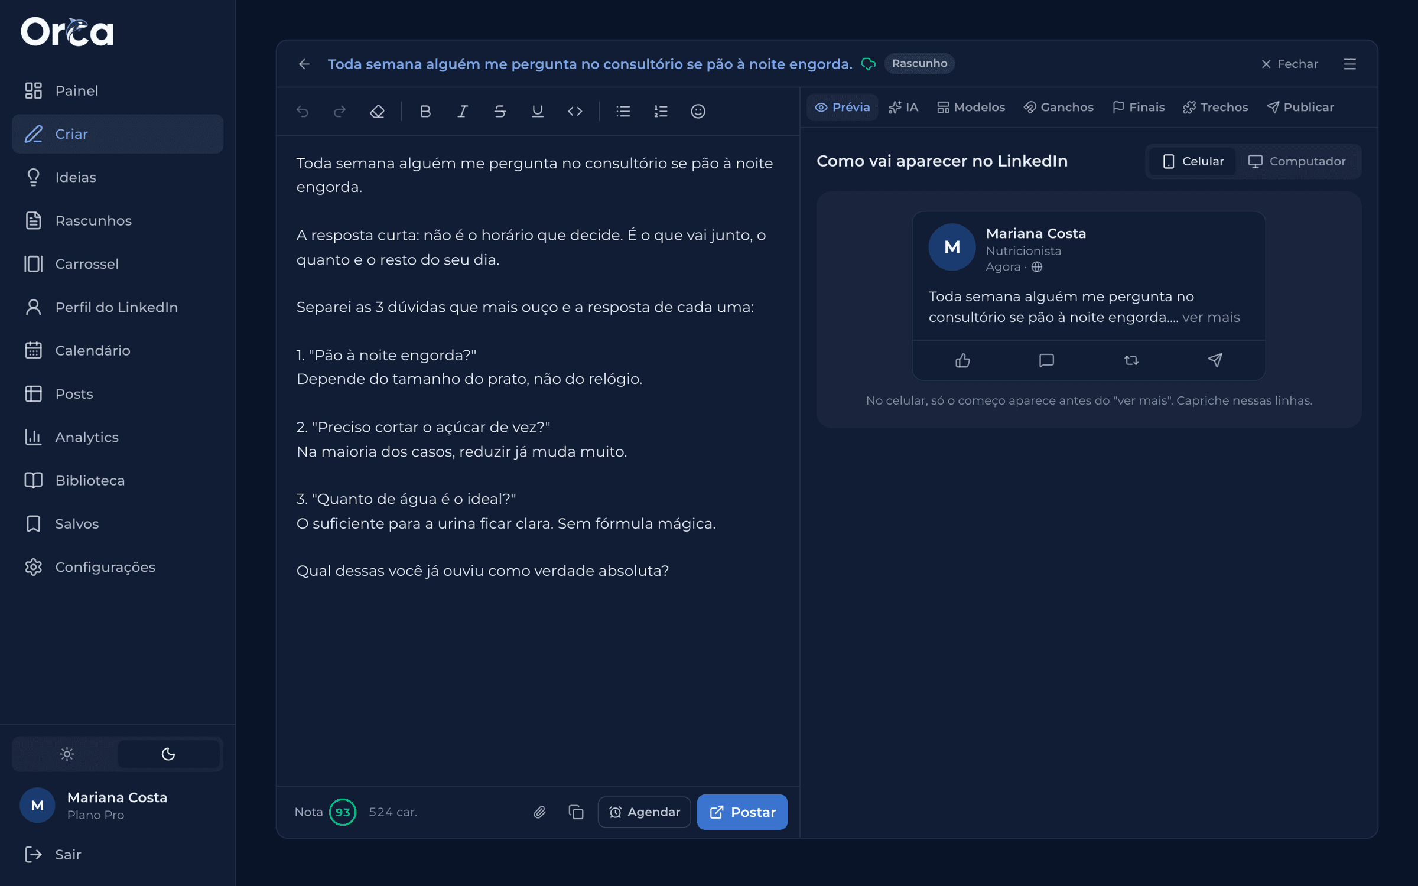
Task: Open the Modelos tab
Action: point(971,108)
